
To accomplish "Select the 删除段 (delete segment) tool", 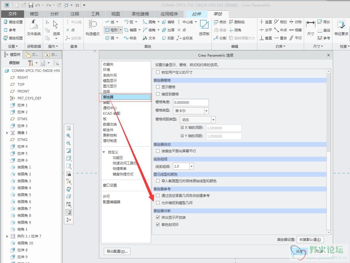I will pos(237,22).
